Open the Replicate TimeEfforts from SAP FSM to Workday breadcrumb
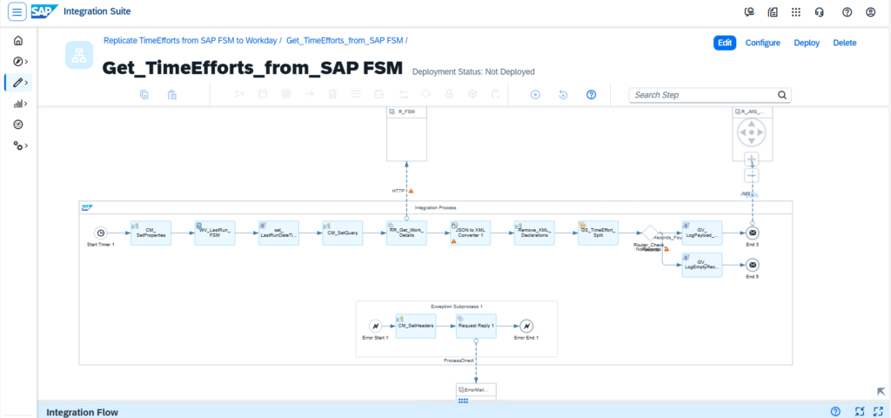Viewport: 891px width, 418px height. pos(191,40)
